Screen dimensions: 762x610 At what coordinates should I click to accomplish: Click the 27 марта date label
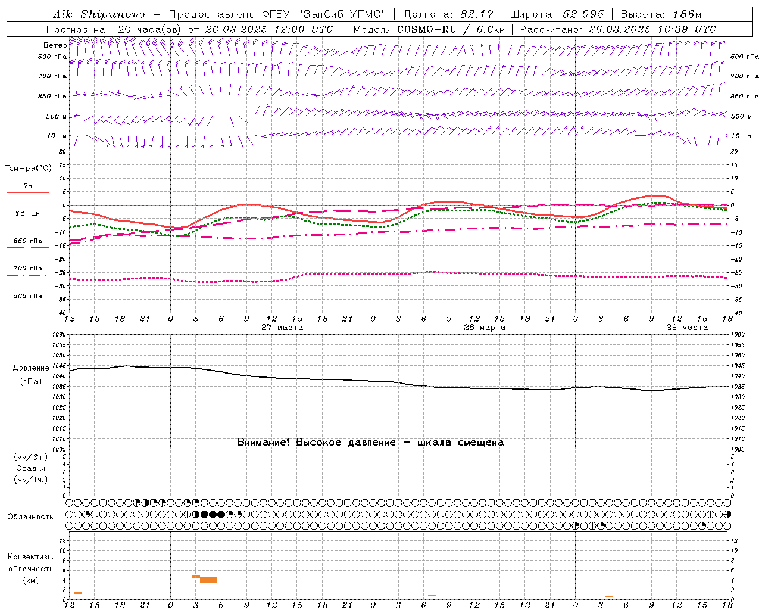pos(282,328)
